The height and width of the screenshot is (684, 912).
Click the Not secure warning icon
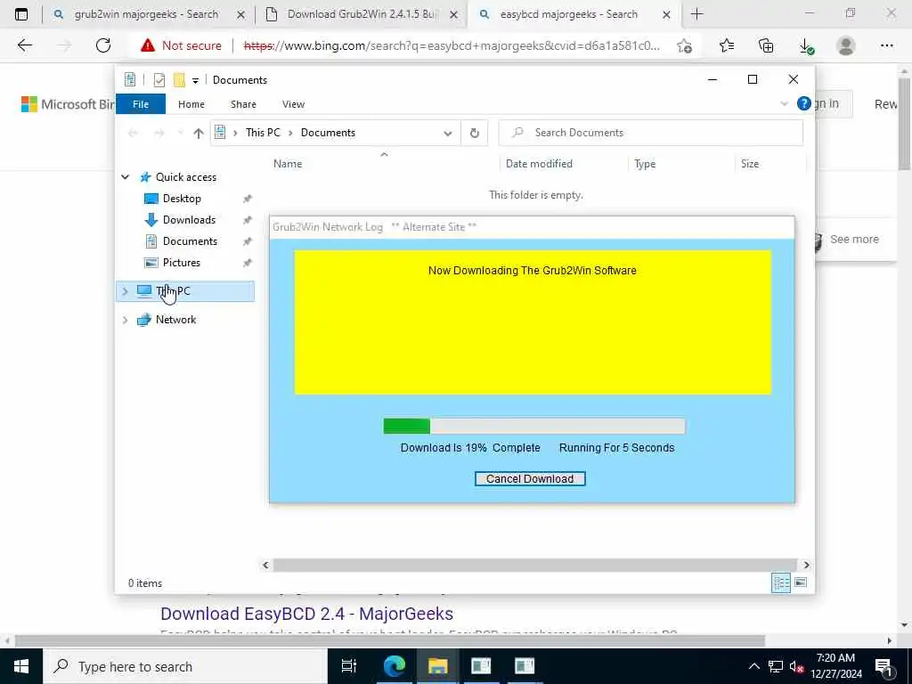(x=148, y=45)
